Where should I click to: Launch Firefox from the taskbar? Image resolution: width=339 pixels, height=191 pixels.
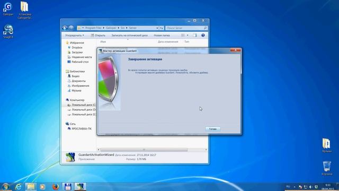pyautogui.click(x=56, y=187)
